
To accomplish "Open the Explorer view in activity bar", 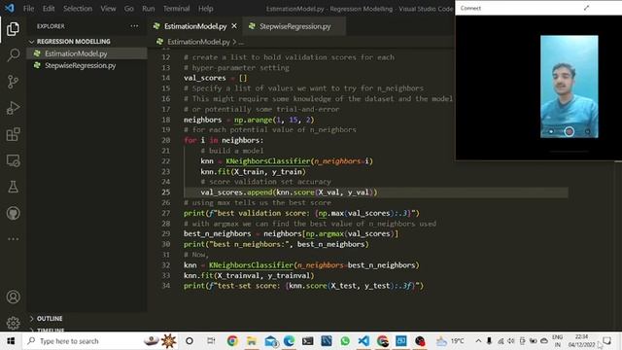I will 13,28.
